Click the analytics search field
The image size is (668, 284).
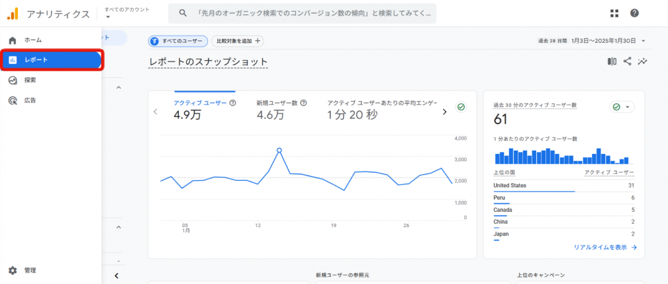coord(305,13)
